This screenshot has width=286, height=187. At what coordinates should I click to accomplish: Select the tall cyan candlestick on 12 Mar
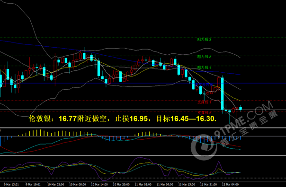pos(223,93)
